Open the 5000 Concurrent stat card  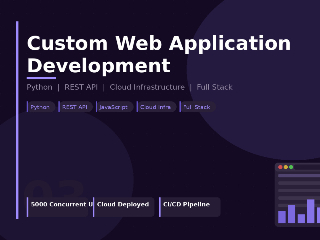tap(57, 207)
